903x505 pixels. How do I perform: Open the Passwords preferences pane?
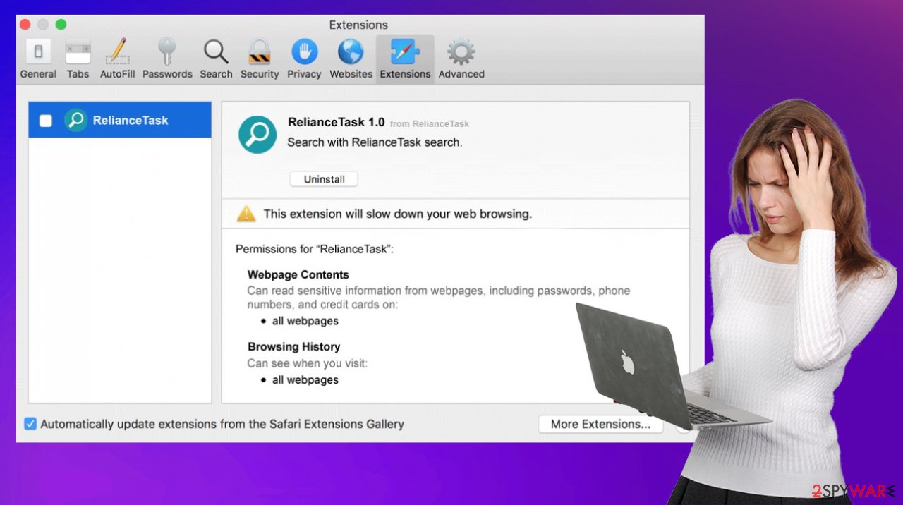[167, 60]
